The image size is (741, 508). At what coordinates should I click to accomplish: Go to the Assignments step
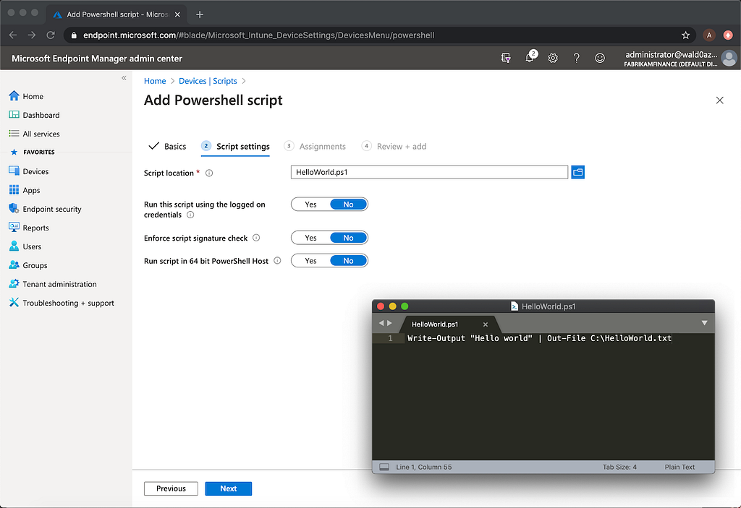click(x=315, y=147)
